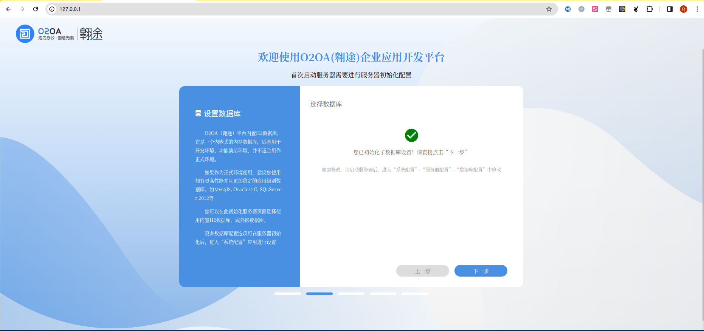
Task: Click the browser forward arrow
Action: (x=22, y=9)
